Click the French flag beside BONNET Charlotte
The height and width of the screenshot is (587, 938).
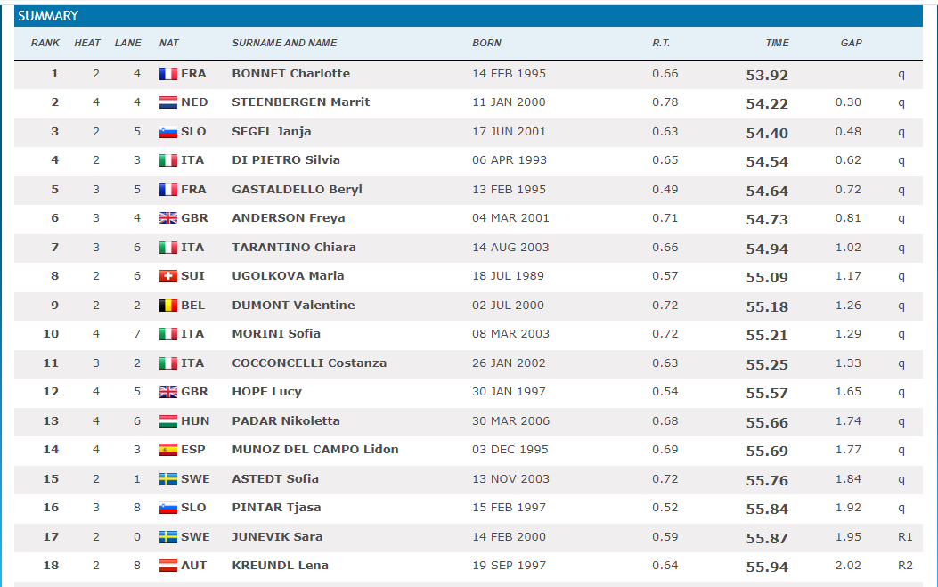click(x=168, y=74)
